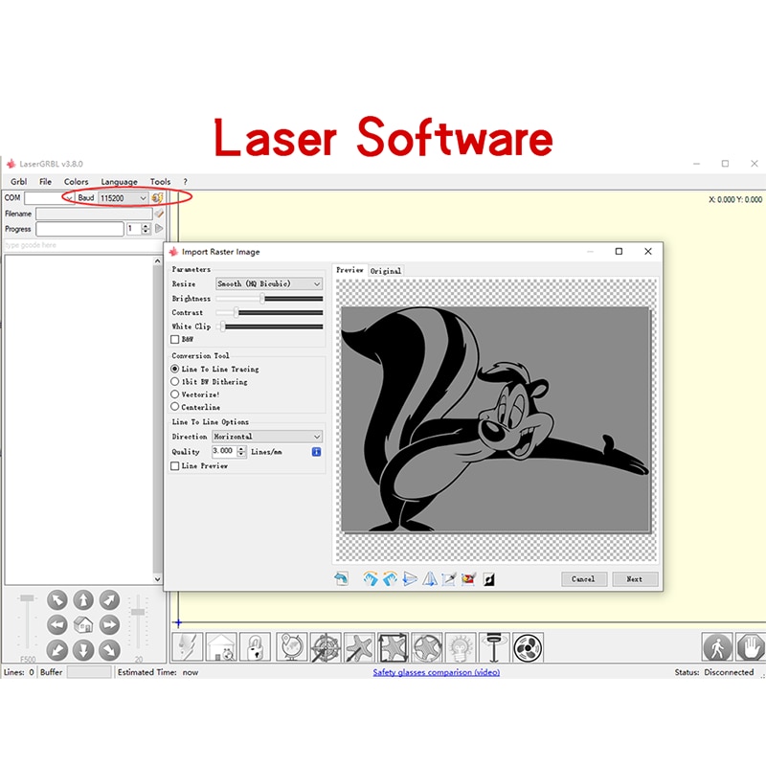Close the Import Raster Image dialog
766x766 pixels.
pos(648,251)
